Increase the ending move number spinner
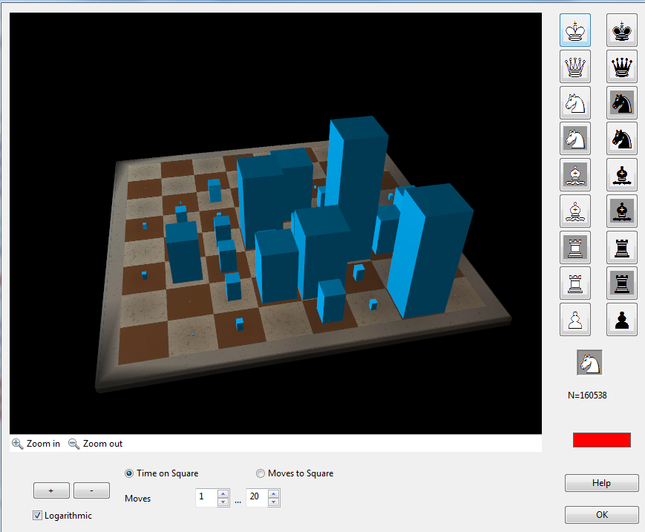 point(274,493)
